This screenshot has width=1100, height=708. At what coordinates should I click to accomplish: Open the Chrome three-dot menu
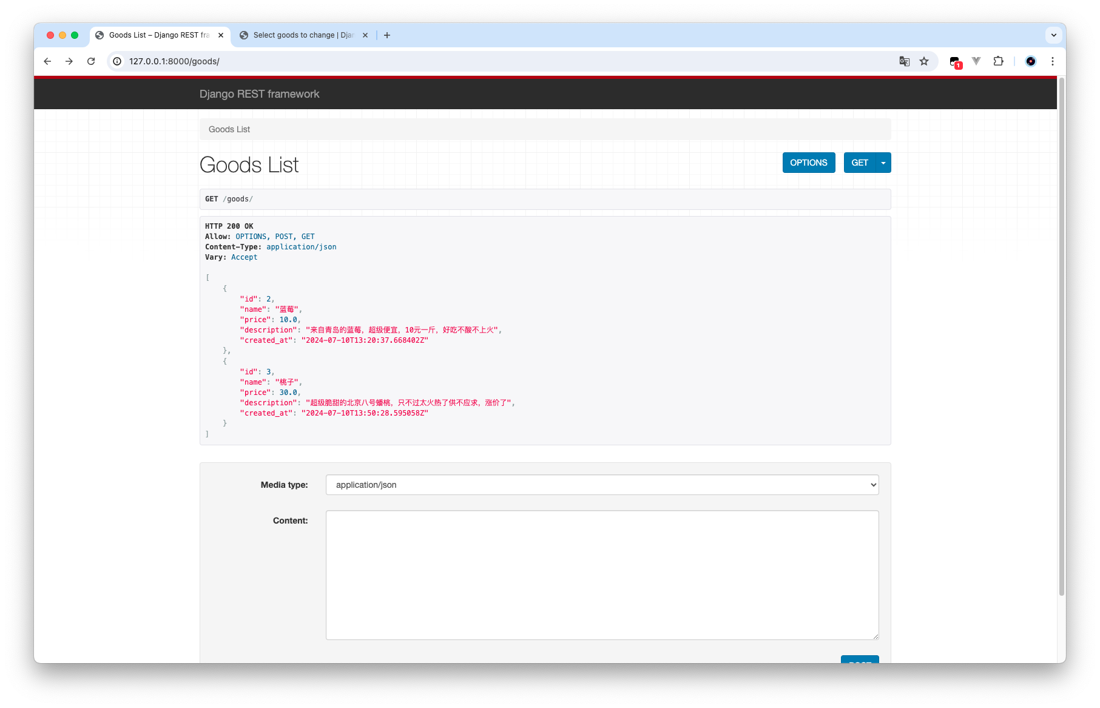[x=1053, y=61]
